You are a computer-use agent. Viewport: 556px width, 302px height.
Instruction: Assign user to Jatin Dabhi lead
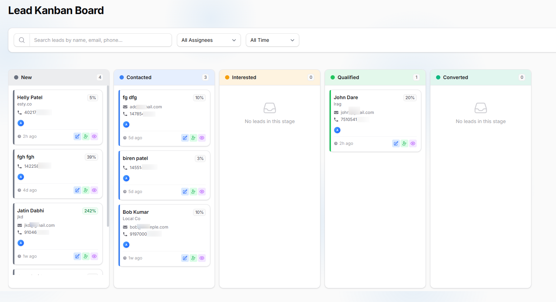pyautogui.click(x=86, y=256)
